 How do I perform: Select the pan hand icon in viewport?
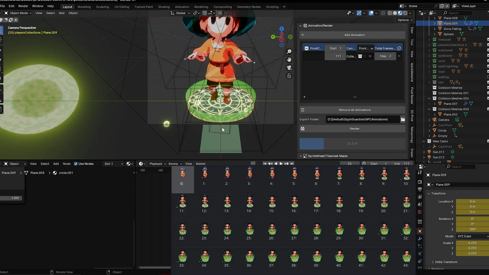click(x=289, y=60)
